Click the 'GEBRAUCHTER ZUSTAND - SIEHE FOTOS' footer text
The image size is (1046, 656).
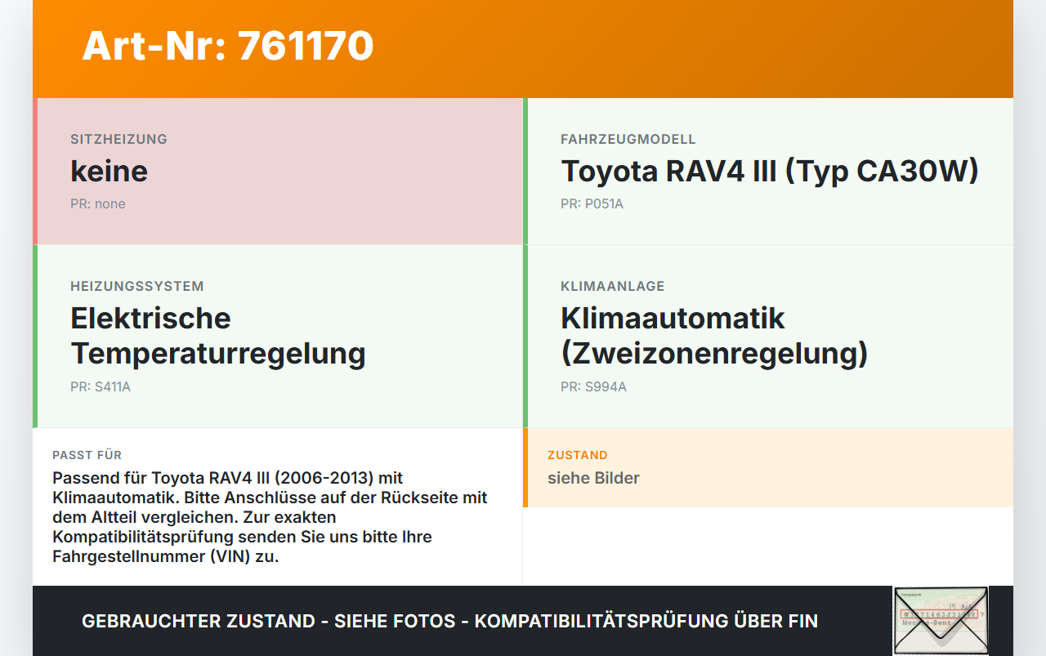pyautogui.click(x=449, y=621)
